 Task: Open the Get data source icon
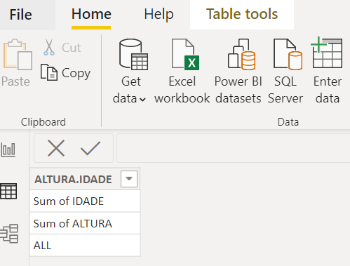coord(133,55)
